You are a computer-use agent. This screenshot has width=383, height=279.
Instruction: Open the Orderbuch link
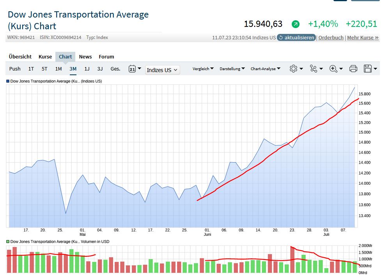tap(331, 38)
